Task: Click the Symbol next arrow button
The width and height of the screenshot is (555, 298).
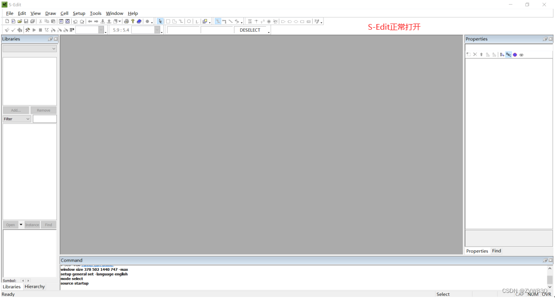Action: (x=28, y=281)
